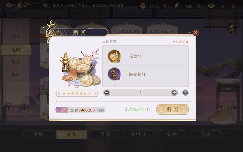Screen dimensions: 243x152
Task: Click the plus quantity button
Action: pyautogui.click(x=174, y=93)
